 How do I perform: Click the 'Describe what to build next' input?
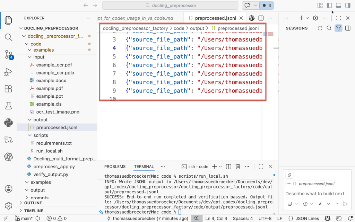click(315, 194)
